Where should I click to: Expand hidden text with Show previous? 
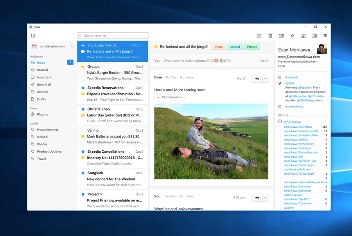[169, 97]
